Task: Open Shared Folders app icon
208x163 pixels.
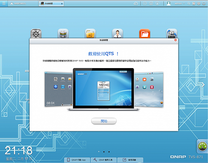Action: 90,34
